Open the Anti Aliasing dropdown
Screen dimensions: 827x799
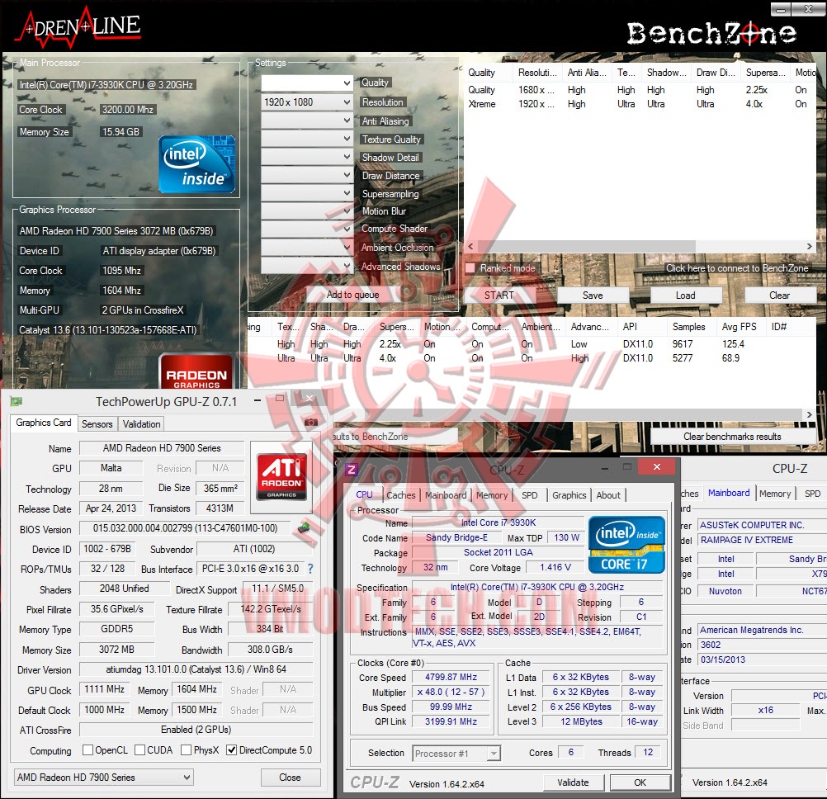point(307,121)
